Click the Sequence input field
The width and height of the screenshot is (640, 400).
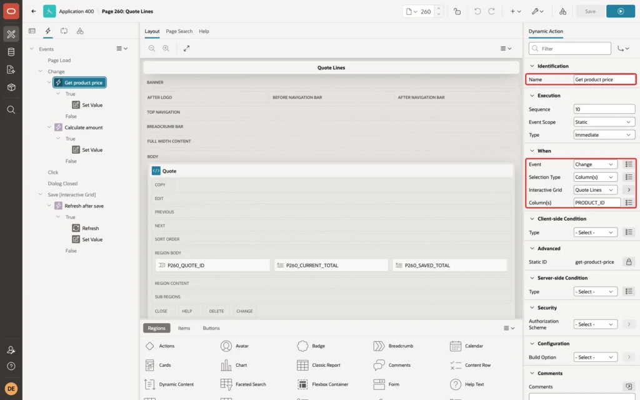click(604, 109)
